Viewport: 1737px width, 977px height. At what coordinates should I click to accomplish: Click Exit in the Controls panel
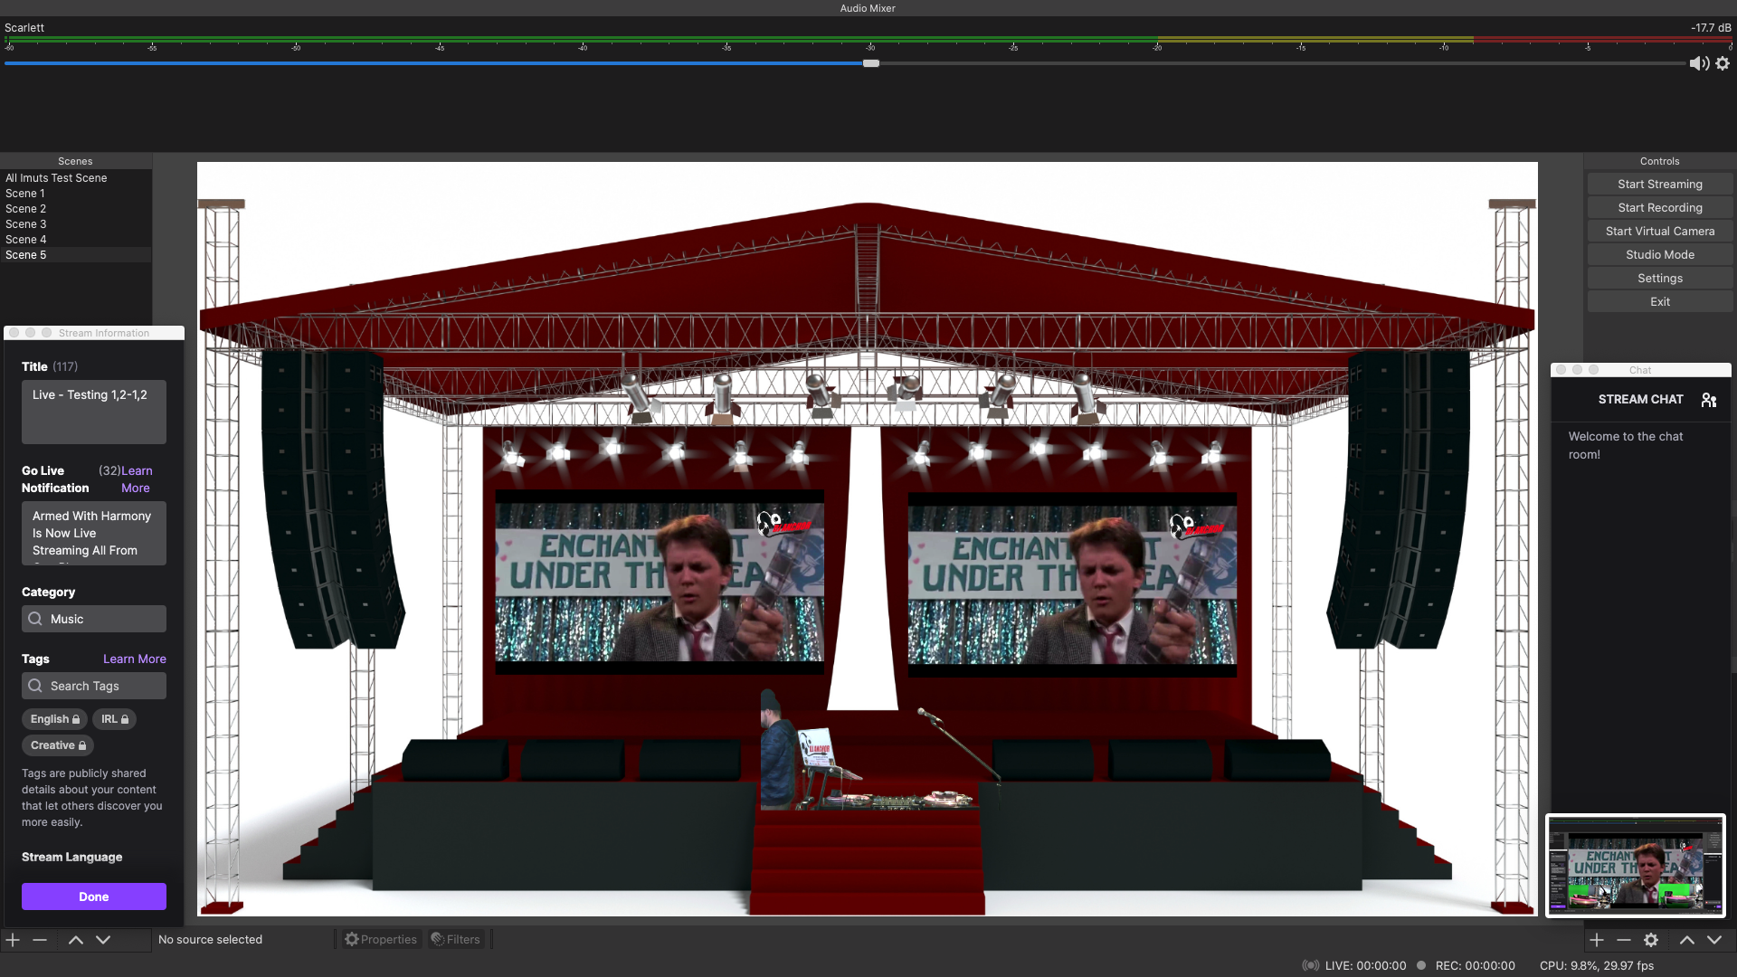pos(1660,301)
